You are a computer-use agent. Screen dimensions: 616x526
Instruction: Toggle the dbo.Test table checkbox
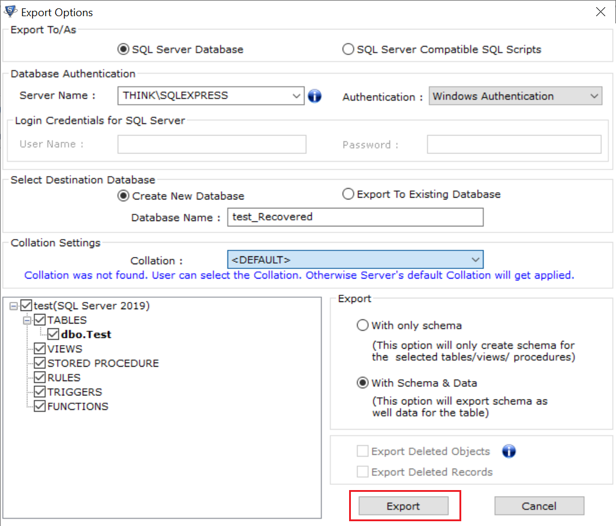coord(53,334)
